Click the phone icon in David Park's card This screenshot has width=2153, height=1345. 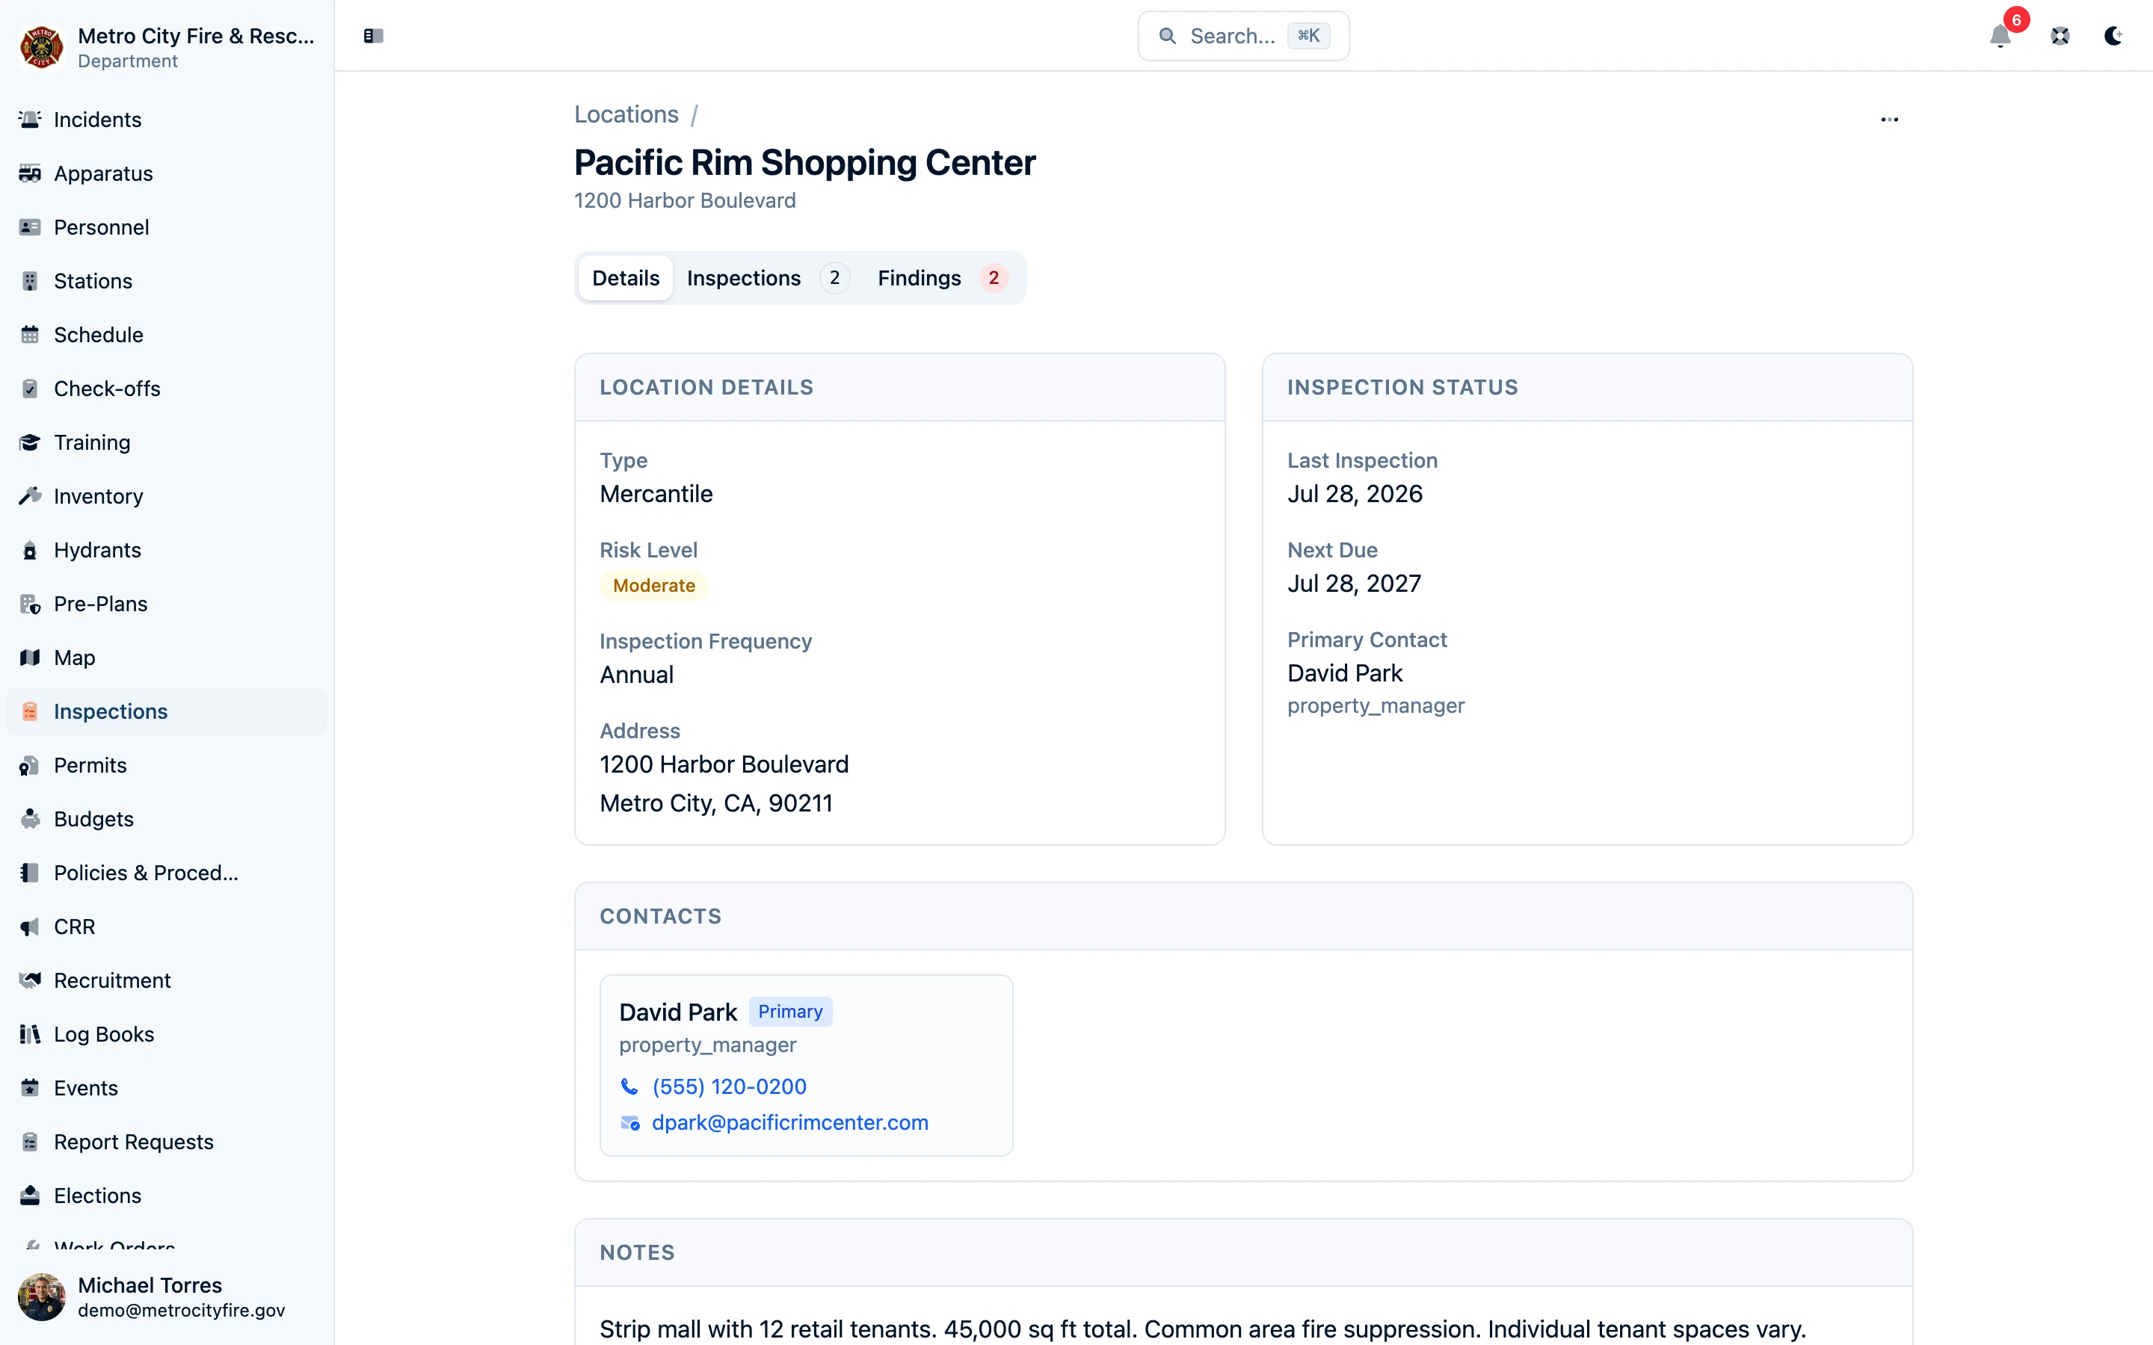[629, 1087]
